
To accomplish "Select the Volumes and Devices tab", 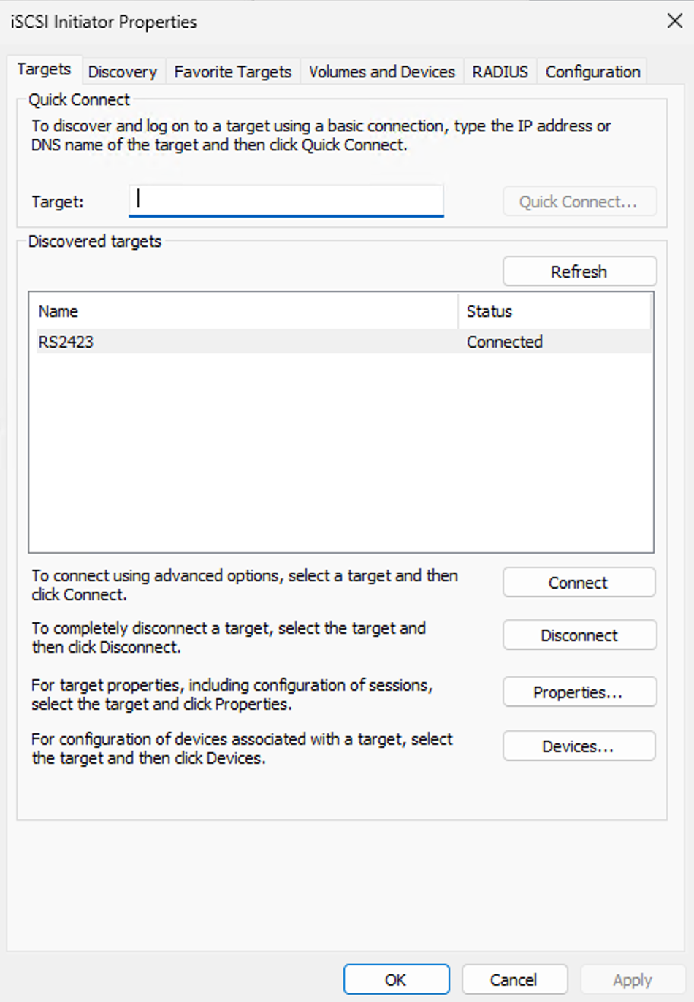I will (381, 72).
